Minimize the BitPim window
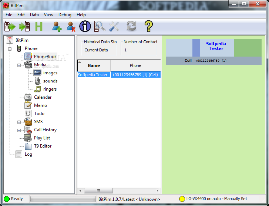This screenshot has width=269, height=206. 234,4
